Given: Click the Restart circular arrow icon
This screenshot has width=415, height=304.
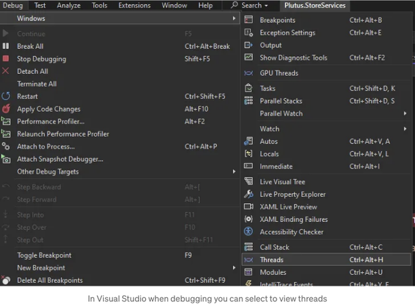Looking at the screenshot, I should (x=6, y=96).
